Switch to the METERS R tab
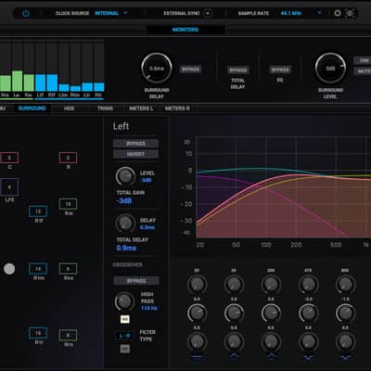 pos(177,109)
